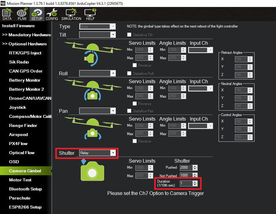Click the pan gimbal drone illustration
Viewport: 276px width, 214px height.
coord(93,128)
